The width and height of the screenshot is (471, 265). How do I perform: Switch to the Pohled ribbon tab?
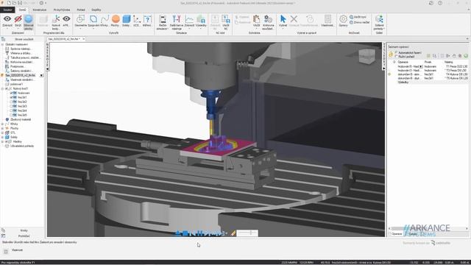pyautogui.click(x=81, y=10)
